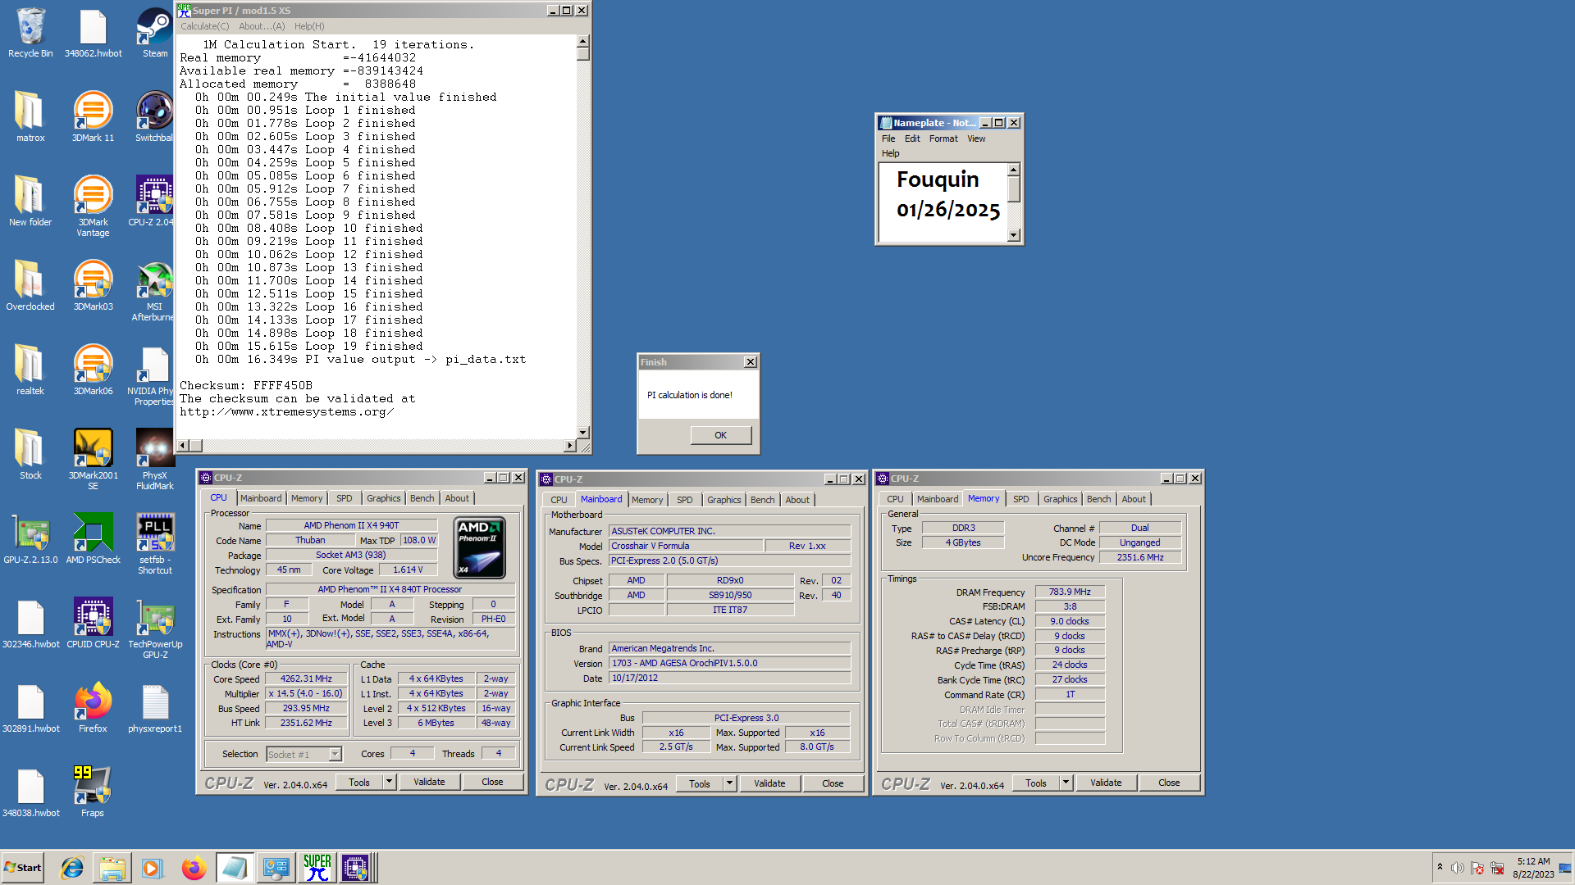Open Calculate(C) menu in Super PI
The width and height of the screenshot is (1575, 885).
coord(205,26)
